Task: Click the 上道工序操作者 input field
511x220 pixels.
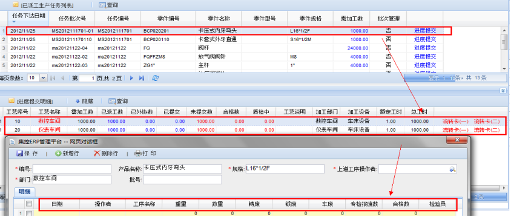Action: click(x=414, y=169)
